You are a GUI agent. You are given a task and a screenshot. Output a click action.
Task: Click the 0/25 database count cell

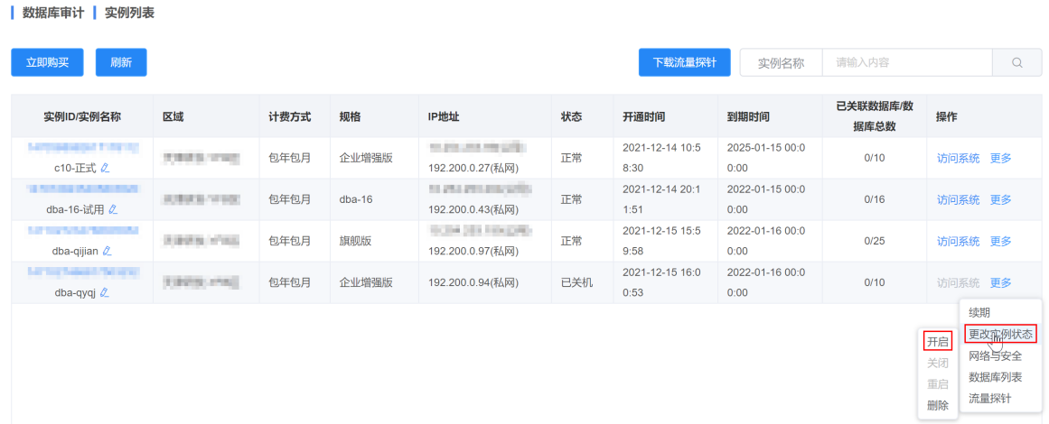(875, 241)
